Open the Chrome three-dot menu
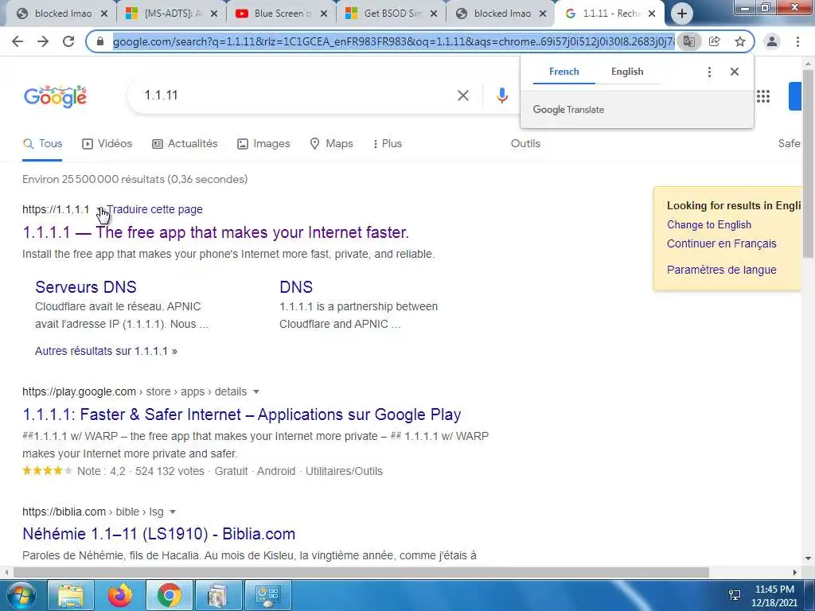 pyautogui.click(x=797, y=41)
